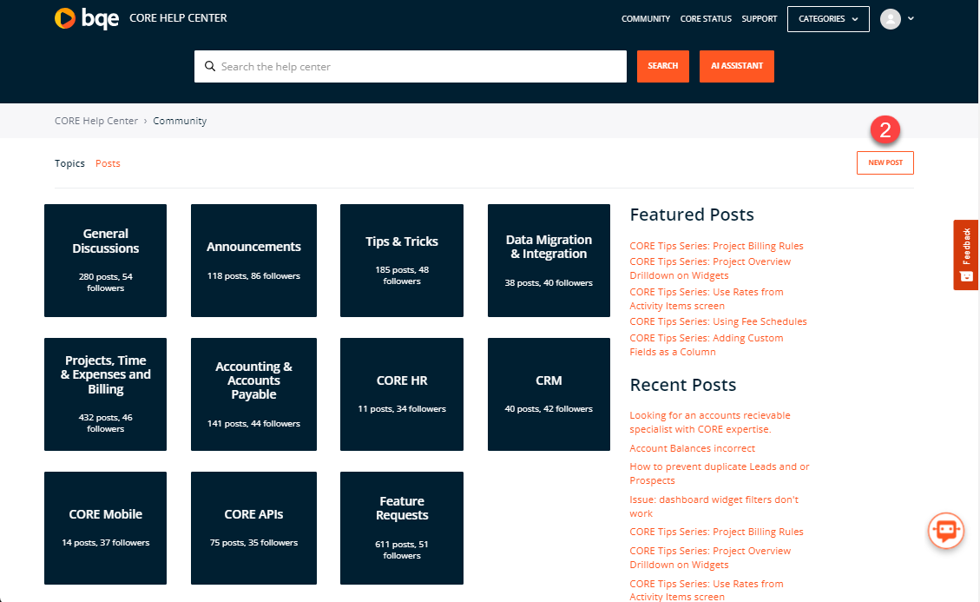Open the CORE Mobile topic tile
Viewport: 980px width, 602px height.
106,528
